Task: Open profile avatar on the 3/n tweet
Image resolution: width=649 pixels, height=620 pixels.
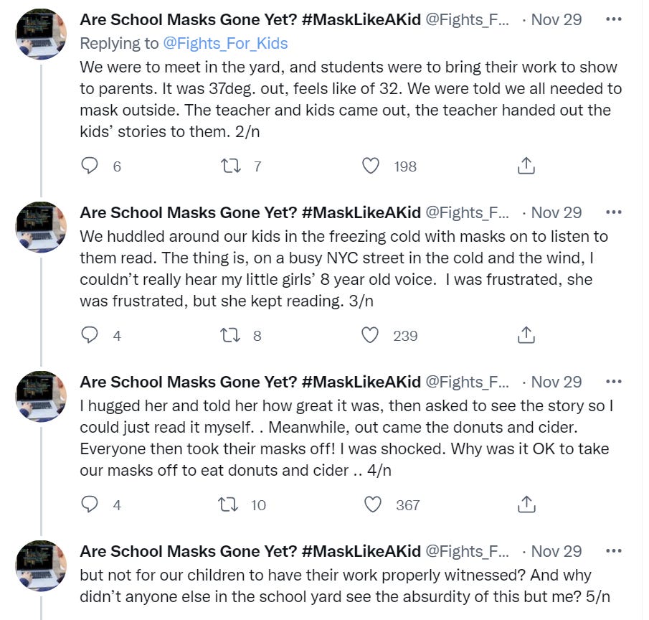Action: coord(42,227)
